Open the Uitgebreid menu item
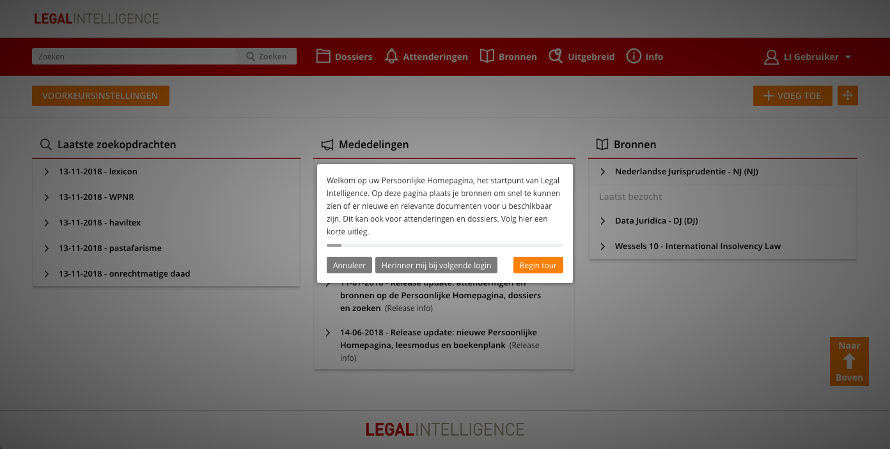 (581, 56)
